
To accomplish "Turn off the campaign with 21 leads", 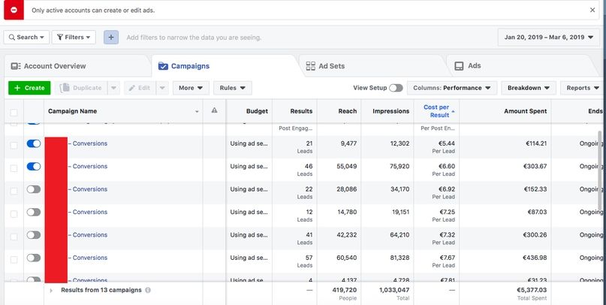I will [34, 143].
